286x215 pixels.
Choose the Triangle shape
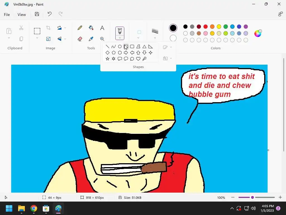(144, 47)
